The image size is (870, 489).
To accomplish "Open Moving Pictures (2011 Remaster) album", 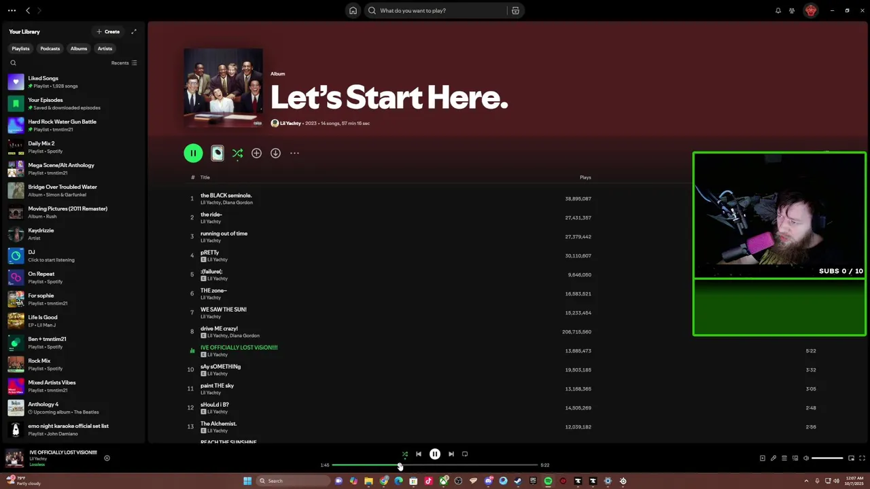I will (x=72, y=212).
